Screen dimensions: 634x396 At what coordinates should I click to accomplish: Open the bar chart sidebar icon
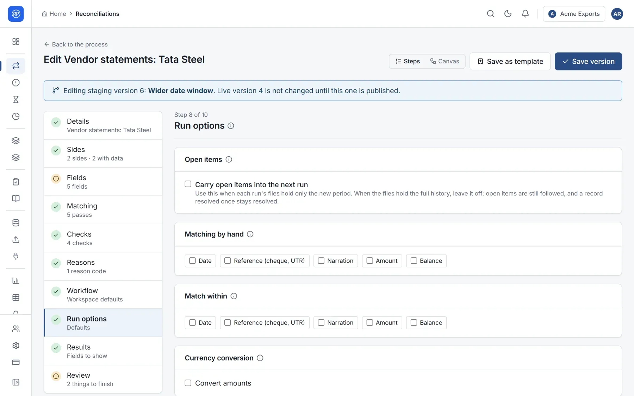[x=16, y=281]
